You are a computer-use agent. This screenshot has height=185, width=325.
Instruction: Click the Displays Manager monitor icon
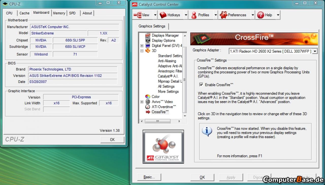tap(148, 35)
